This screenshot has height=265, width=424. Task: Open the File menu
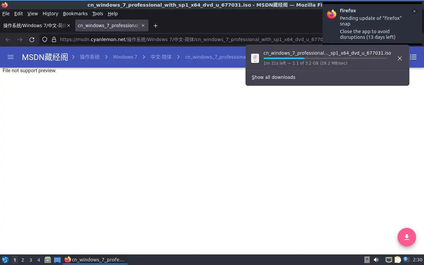[6, 14]
